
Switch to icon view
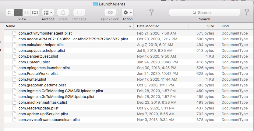point(10,12)
